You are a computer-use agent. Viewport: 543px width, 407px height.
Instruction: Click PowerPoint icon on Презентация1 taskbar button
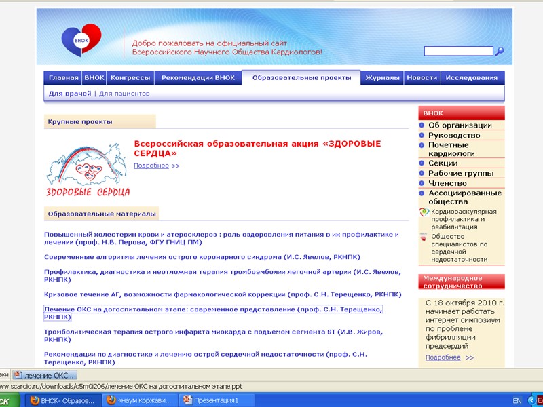pyautogui.click(x=187, y=400)
